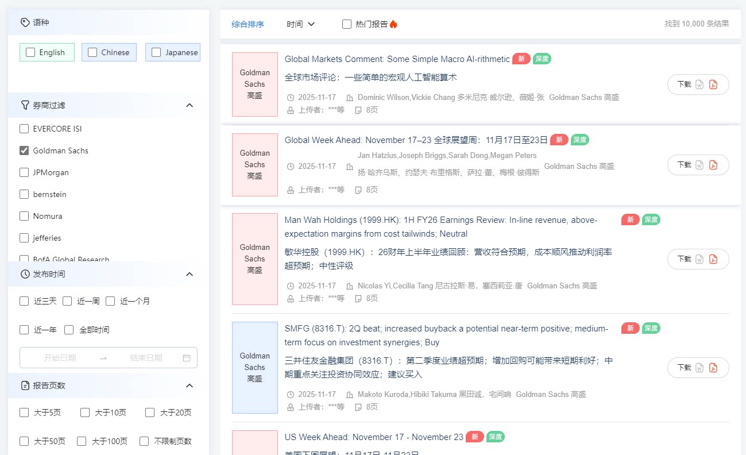Click the tag icon beside 语种
The image size is (746, 455).
[x=25, y=22]
